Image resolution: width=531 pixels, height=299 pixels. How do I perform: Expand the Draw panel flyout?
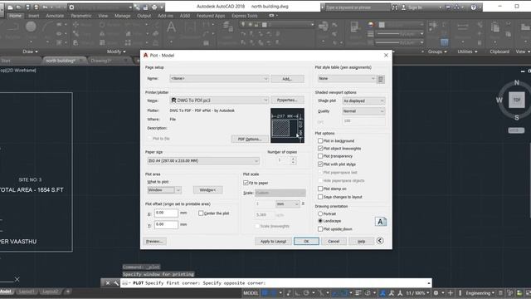tap(30, 51)
